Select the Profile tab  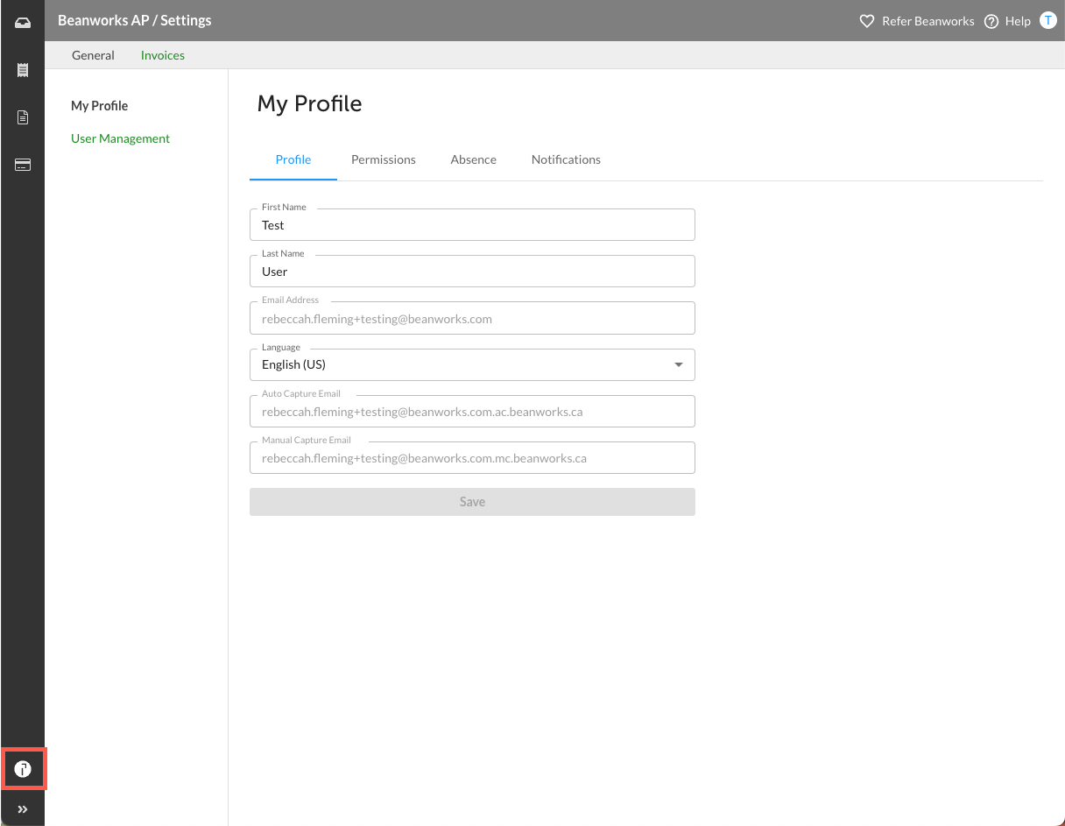pos(293,159)
